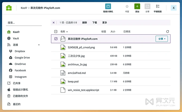Viewport: 182px width, 112px height.
Task: Uncheck the 异次元软件 iPlaySoft.com folder checkbox
Action: (56, 39)
